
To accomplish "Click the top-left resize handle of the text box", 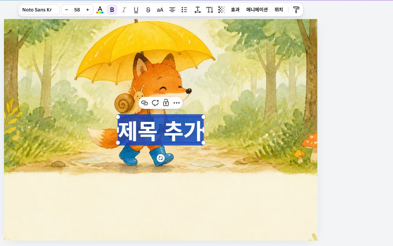I will [x=118, y=117].
